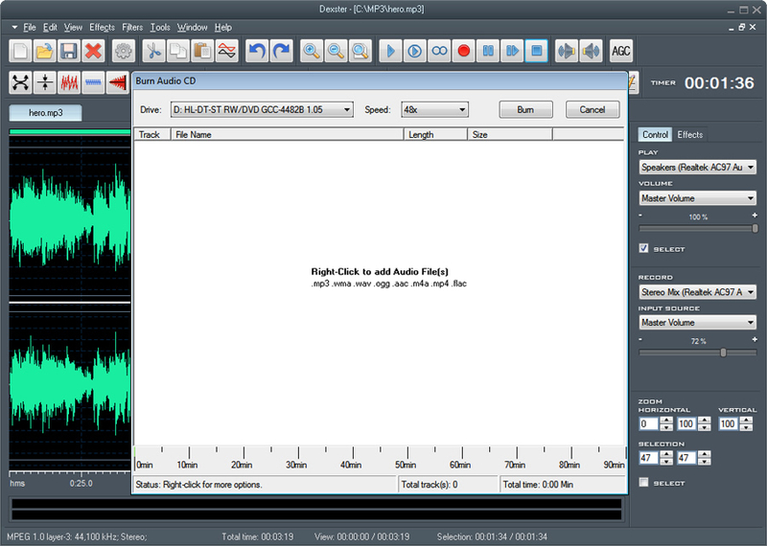Switch to the Effects tab in right panel
The image size is (767, 546).
(x=689, y=134)
